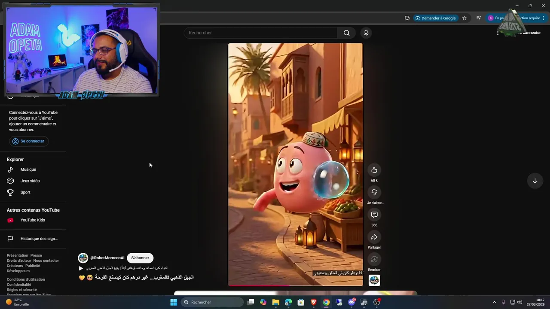Click Demander à Google in the address bar
Viewport: 550px width, 309px height.
click(435, 18)
